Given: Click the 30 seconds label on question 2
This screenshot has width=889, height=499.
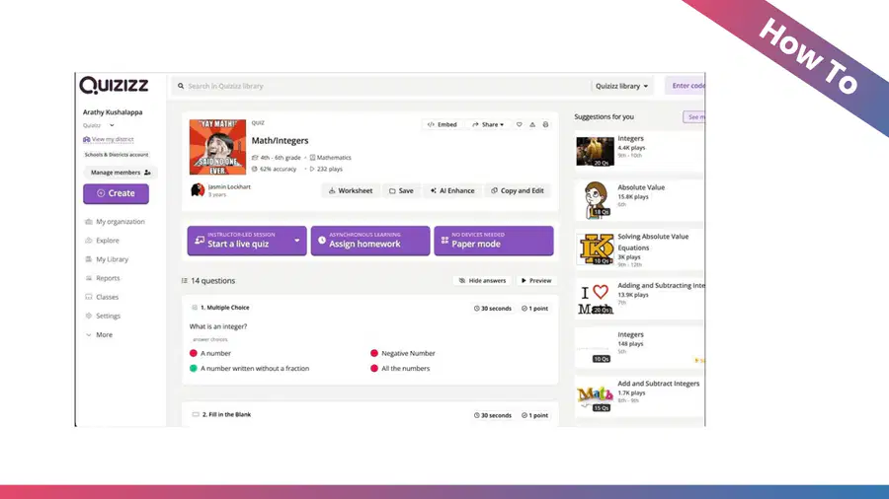Looking at the screenshot, I should point(493,415).
